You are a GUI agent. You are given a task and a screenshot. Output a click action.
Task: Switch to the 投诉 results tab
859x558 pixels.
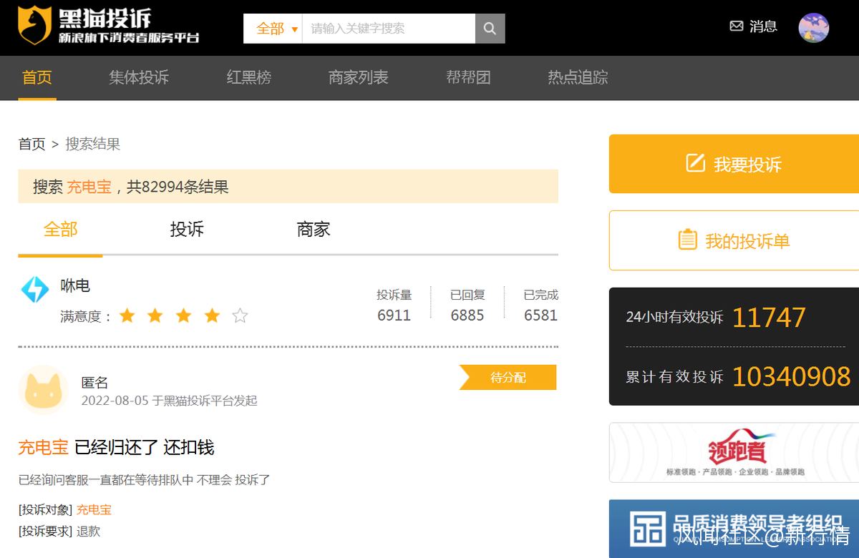point(187,229)
